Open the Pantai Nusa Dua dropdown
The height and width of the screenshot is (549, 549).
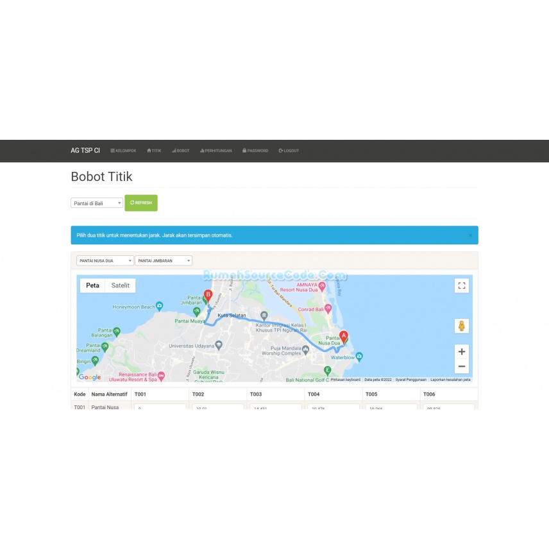pyautogui.click(x=105, y=260)
